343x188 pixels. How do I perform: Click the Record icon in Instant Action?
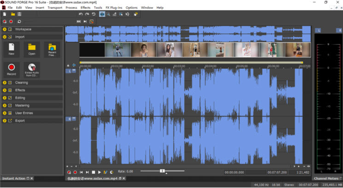[x=12, y=68]
